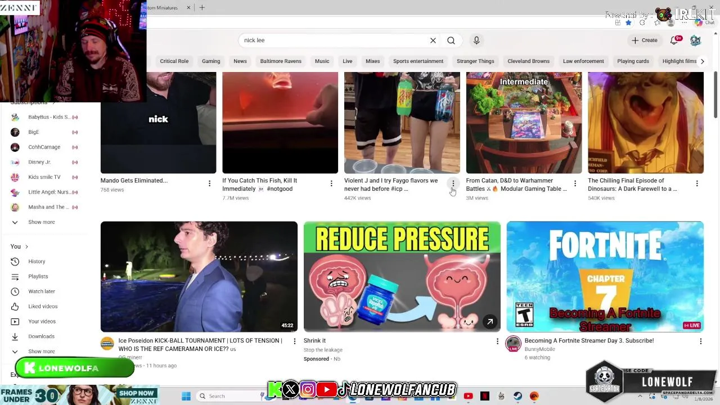The height and width of the screenshot is (405, 720).
Task: Click the 'Stop the leakage' ad text
Action: pyautogui.click(x=323, y=350)
